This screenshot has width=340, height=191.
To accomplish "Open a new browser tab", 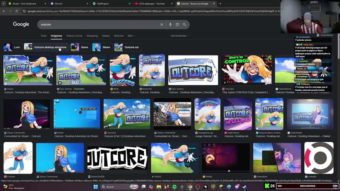I will (220, 4).
